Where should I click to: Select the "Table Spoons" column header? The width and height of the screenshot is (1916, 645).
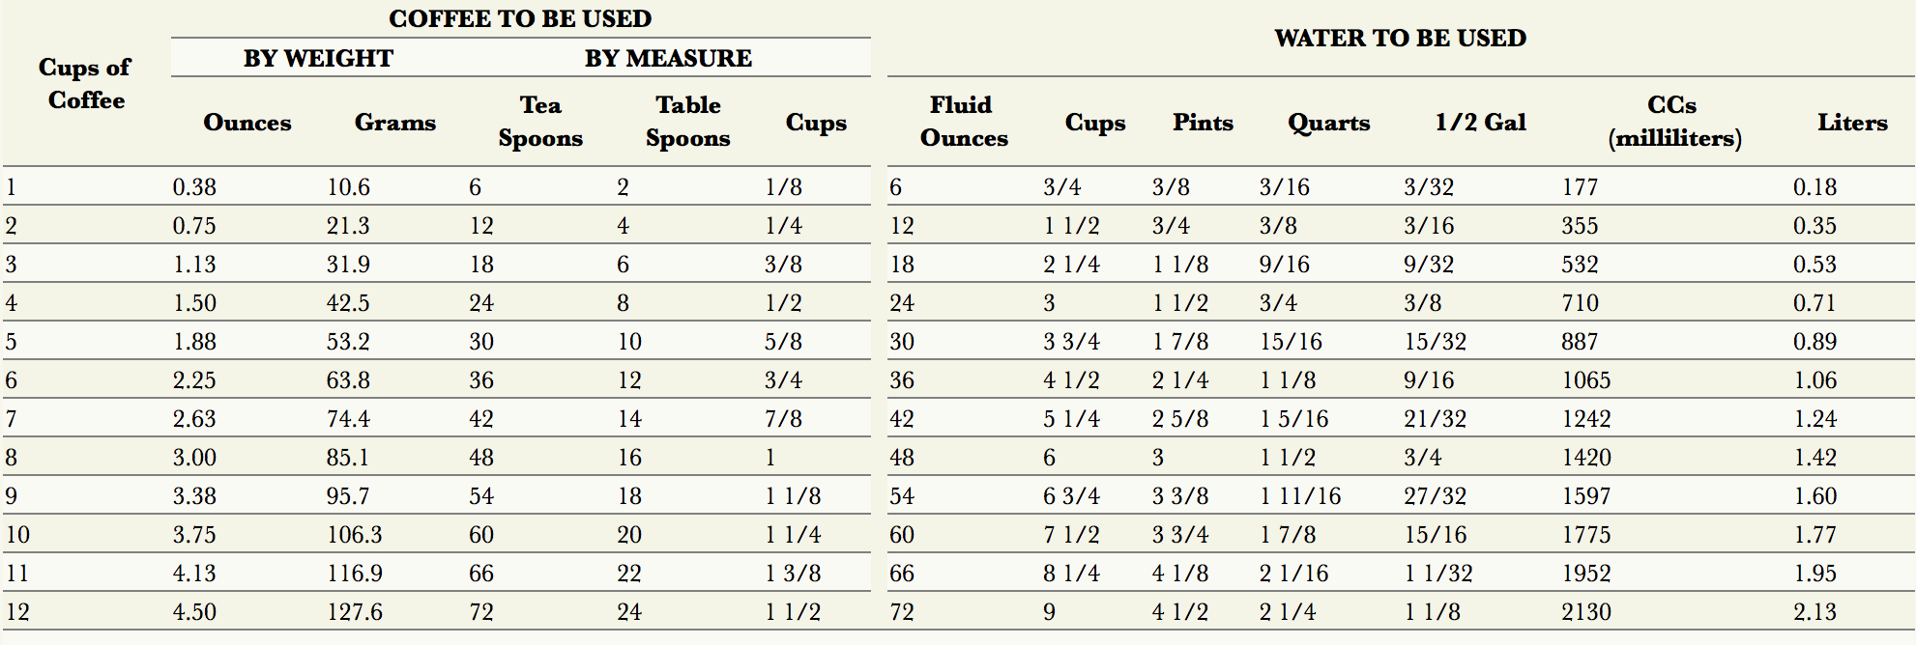pos(687,121)
